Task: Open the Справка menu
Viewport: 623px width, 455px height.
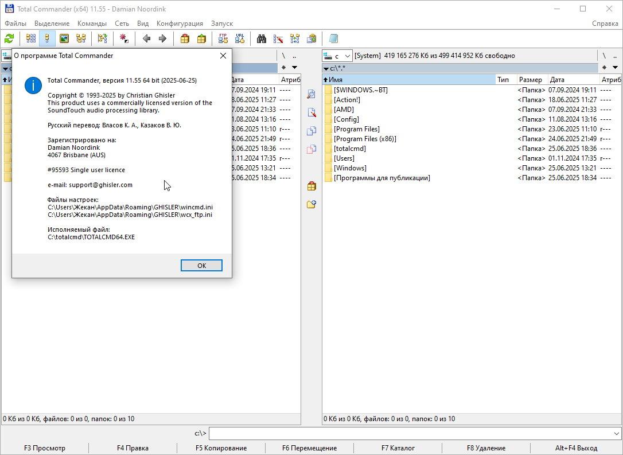Action: point(605,24)
